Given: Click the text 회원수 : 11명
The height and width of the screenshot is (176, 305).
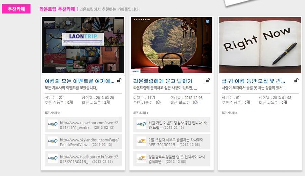Looking at the screenshot, I should pyautogui.click(x=144, y=98).
